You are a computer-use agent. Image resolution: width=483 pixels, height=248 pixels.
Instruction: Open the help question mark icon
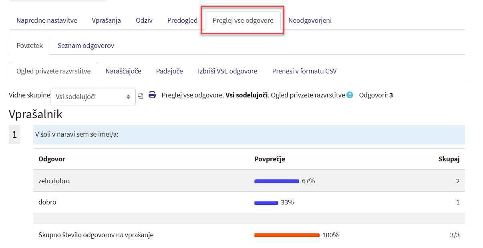coord(350,95)
